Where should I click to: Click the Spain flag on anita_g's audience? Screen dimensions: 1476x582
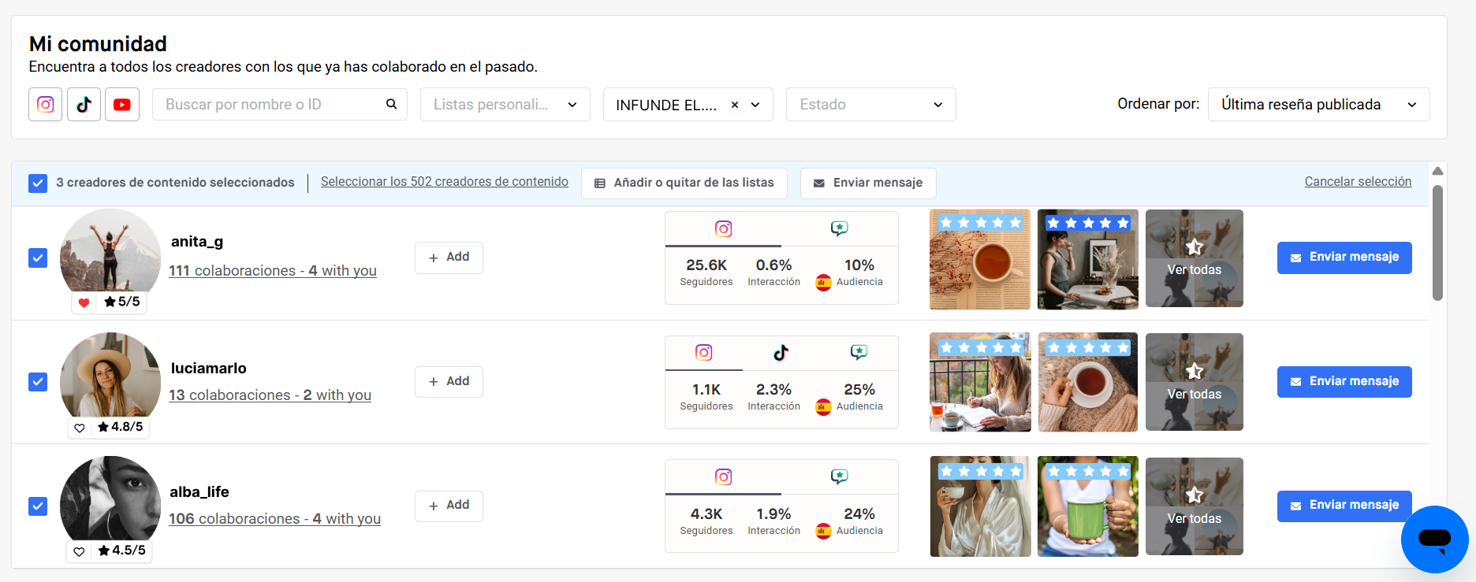coord(823,283)
